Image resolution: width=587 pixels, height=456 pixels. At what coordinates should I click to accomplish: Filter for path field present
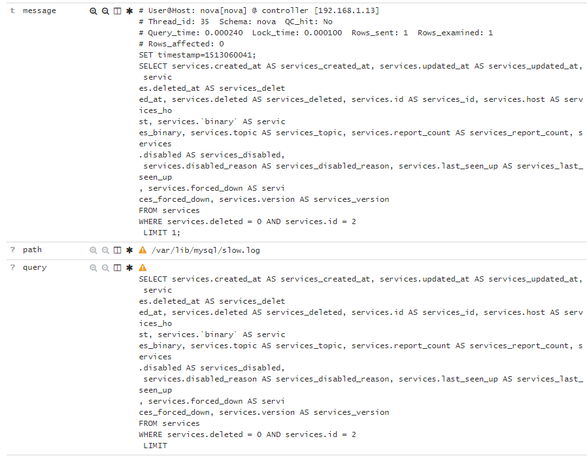(129, 250)
